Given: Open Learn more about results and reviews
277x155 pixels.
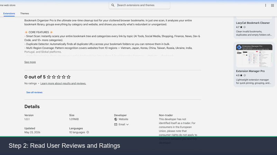Looking at the screenshot, I should 63,83.
